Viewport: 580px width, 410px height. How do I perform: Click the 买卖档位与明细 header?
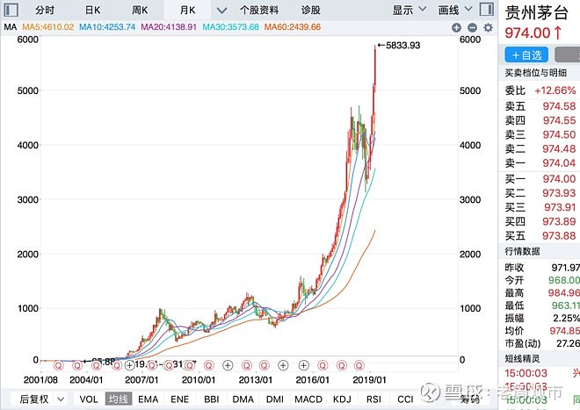535,73
